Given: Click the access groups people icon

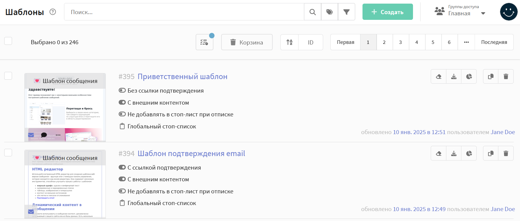Looking at the screenshot, I should [x=439, y=11].
